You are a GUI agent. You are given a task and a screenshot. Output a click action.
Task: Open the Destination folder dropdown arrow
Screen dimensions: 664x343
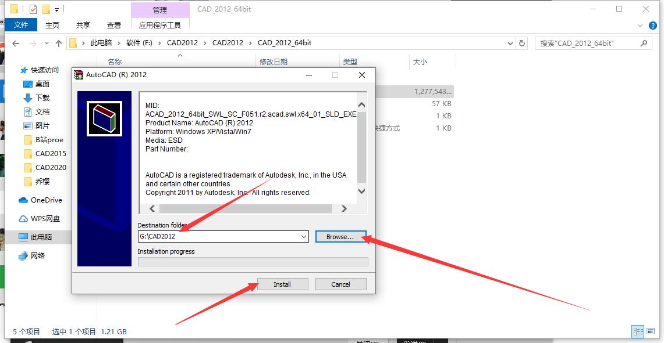[303, 236]
